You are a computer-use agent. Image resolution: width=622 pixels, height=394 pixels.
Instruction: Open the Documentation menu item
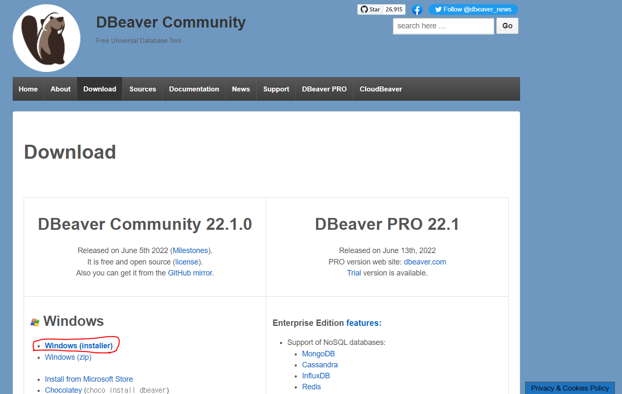click(194, 89)
